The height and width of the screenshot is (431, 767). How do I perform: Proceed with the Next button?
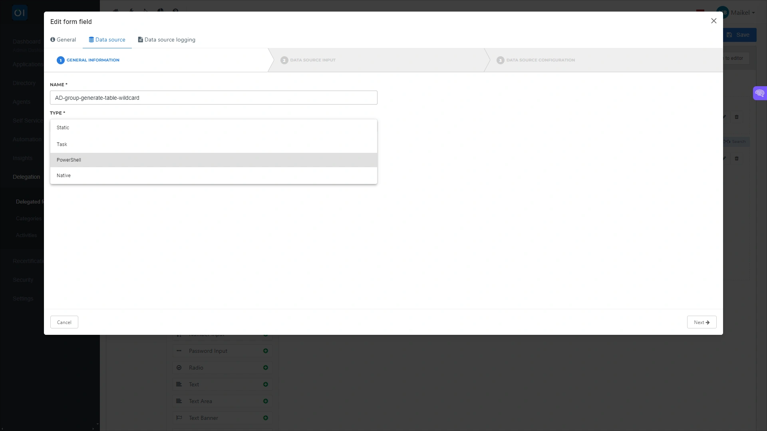pos(701,322)
